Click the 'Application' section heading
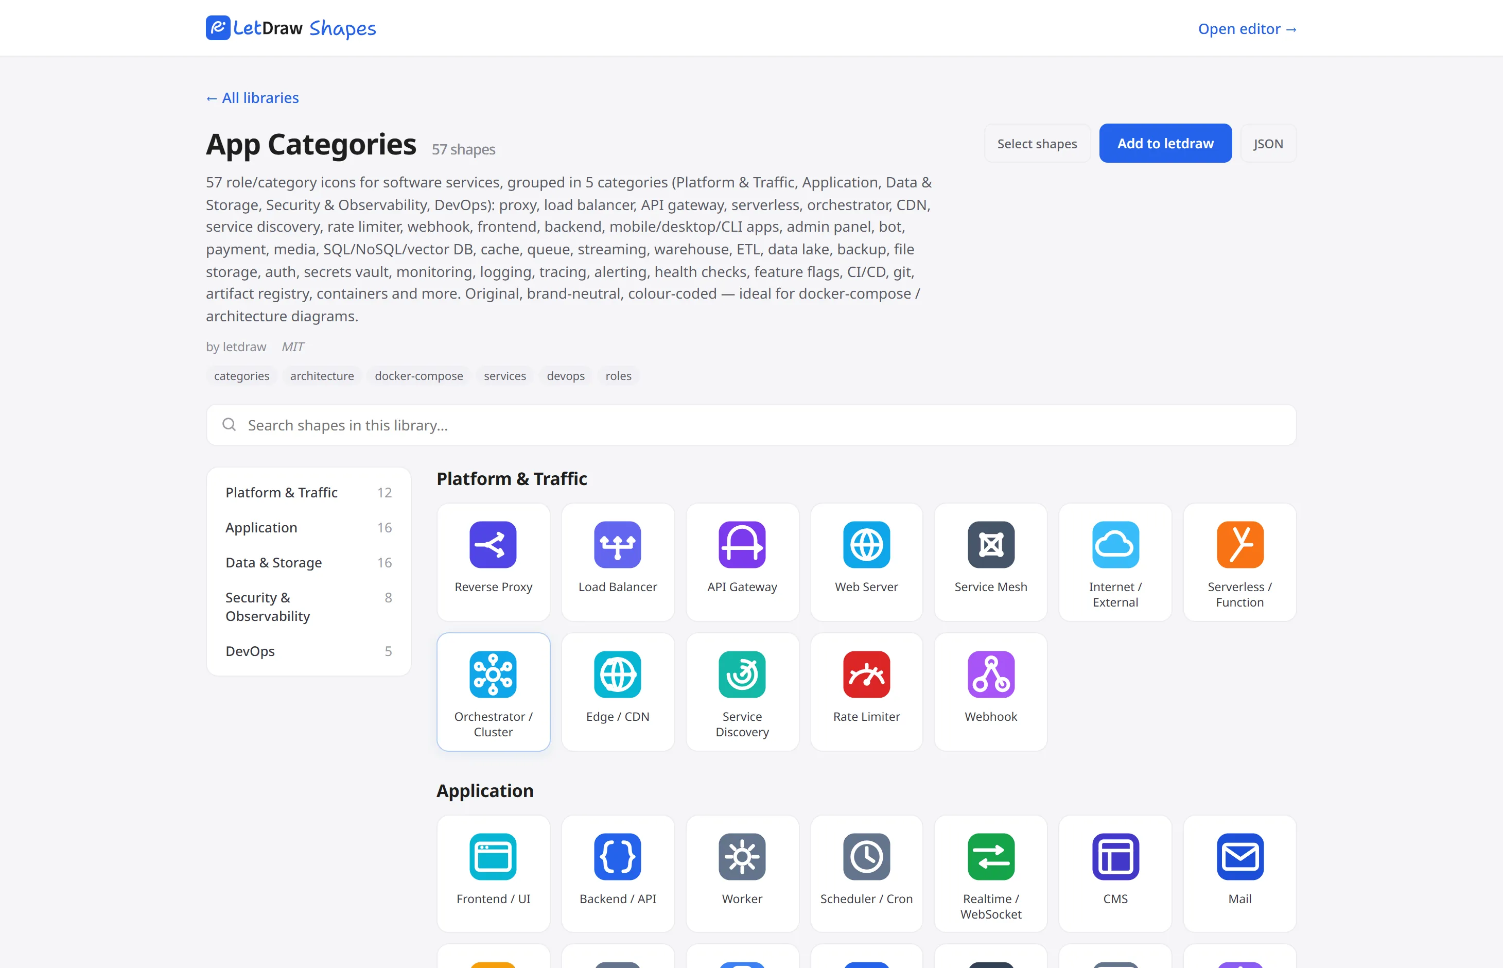This screenshot has height=968, width=1503. click(484, 791)
